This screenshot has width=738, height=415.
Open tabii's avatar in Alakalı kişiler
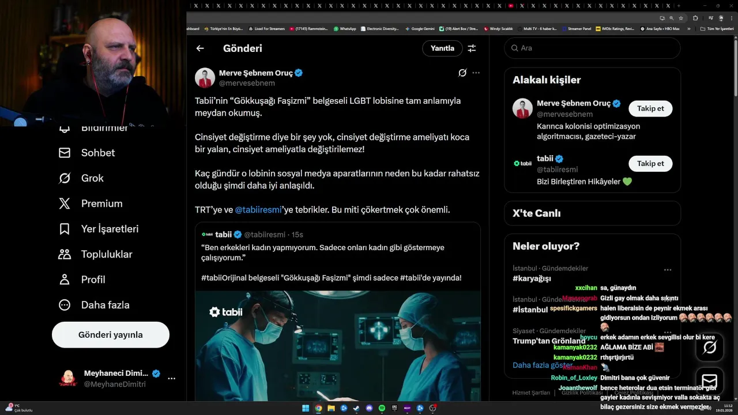pos(522,164)
